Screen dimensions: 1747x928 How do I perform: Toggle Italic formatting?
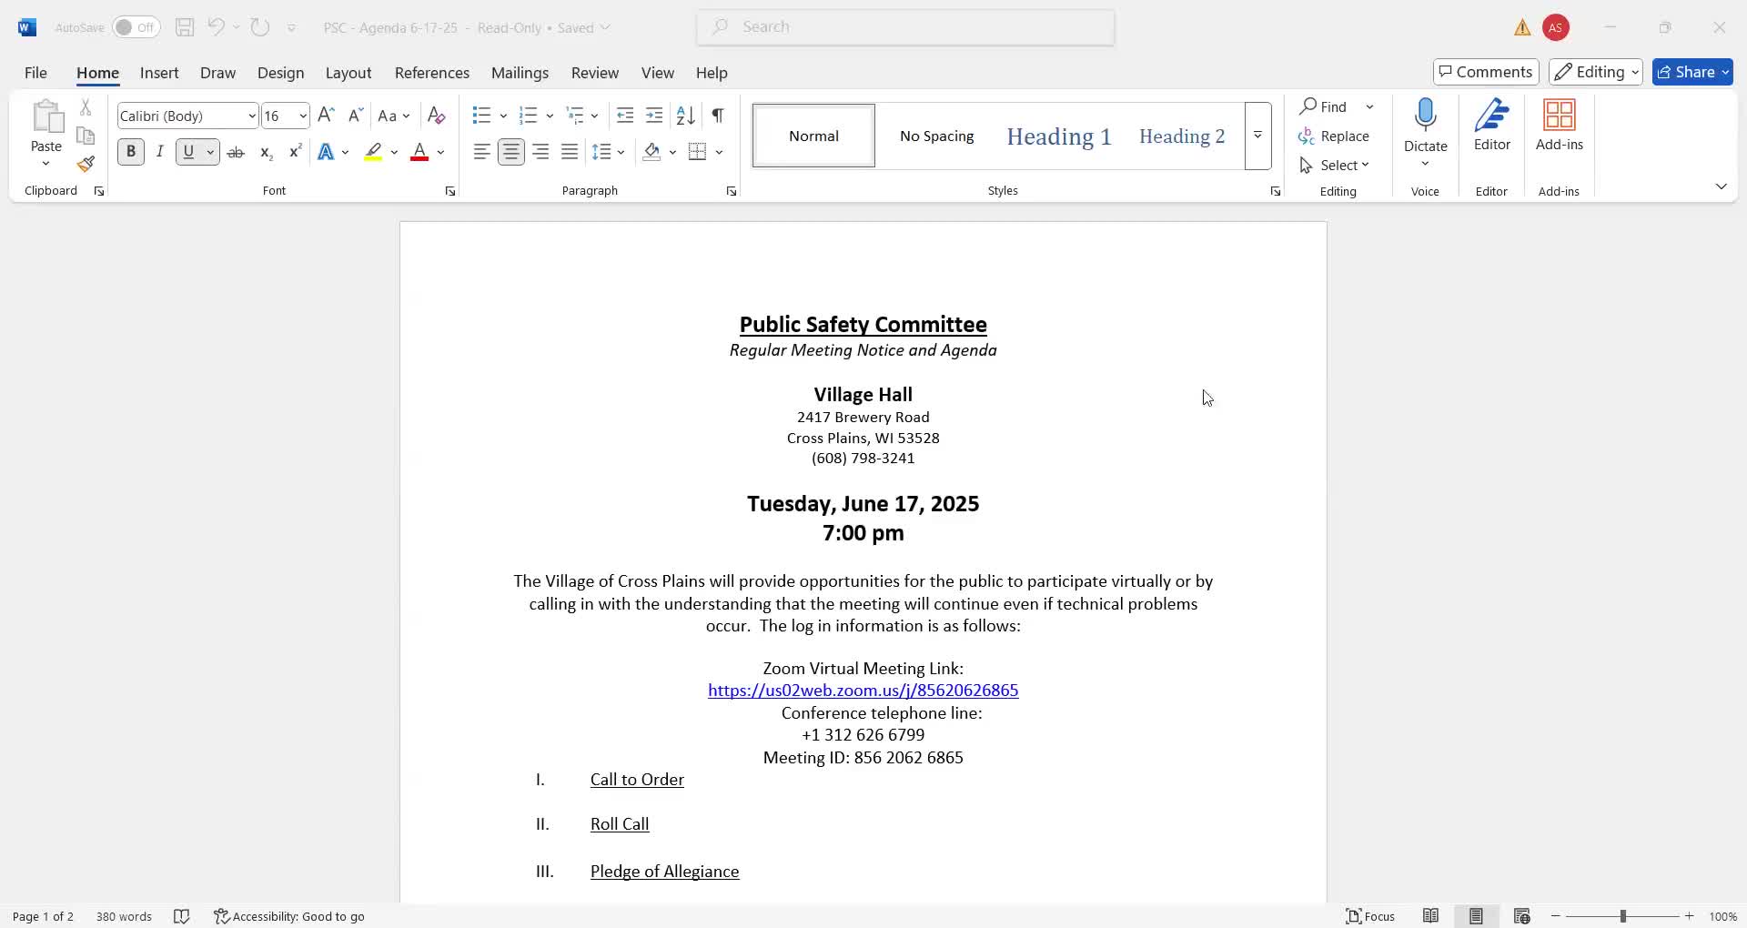tap(160, 152)
